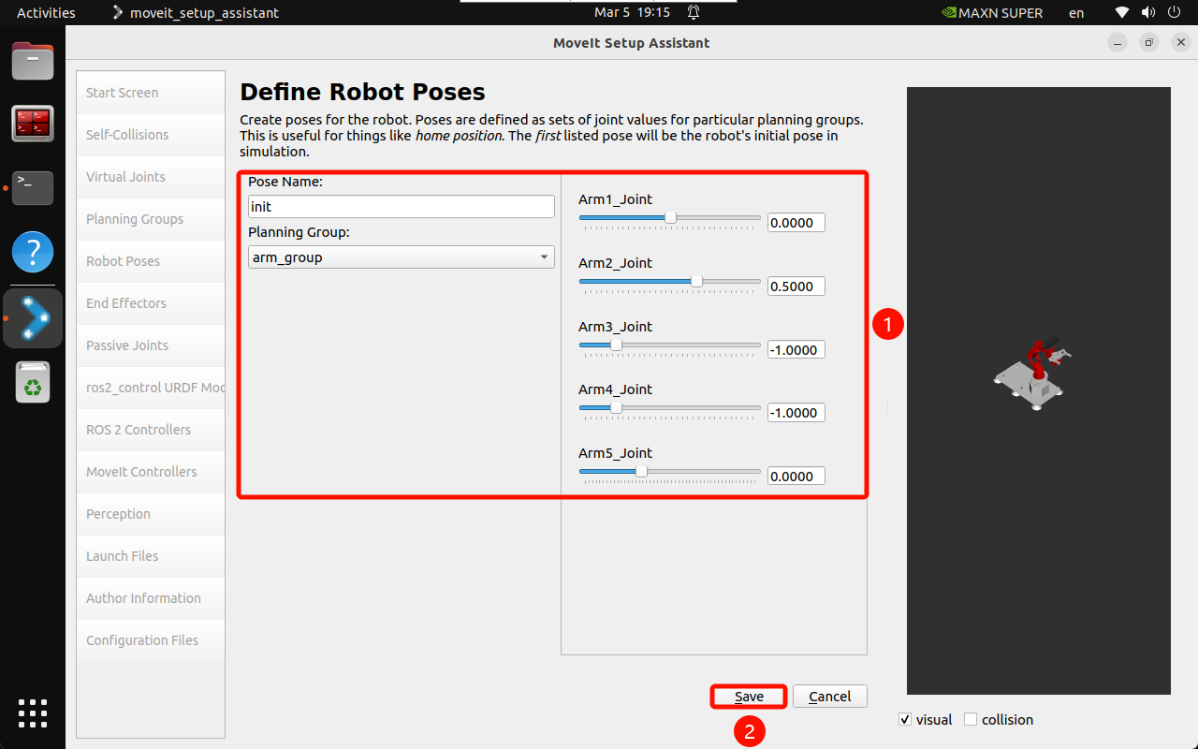Close the MoveIt Setup Assistant window
The width and height of the screenshot is (1198, 749).
click(x=1180, y=42)
